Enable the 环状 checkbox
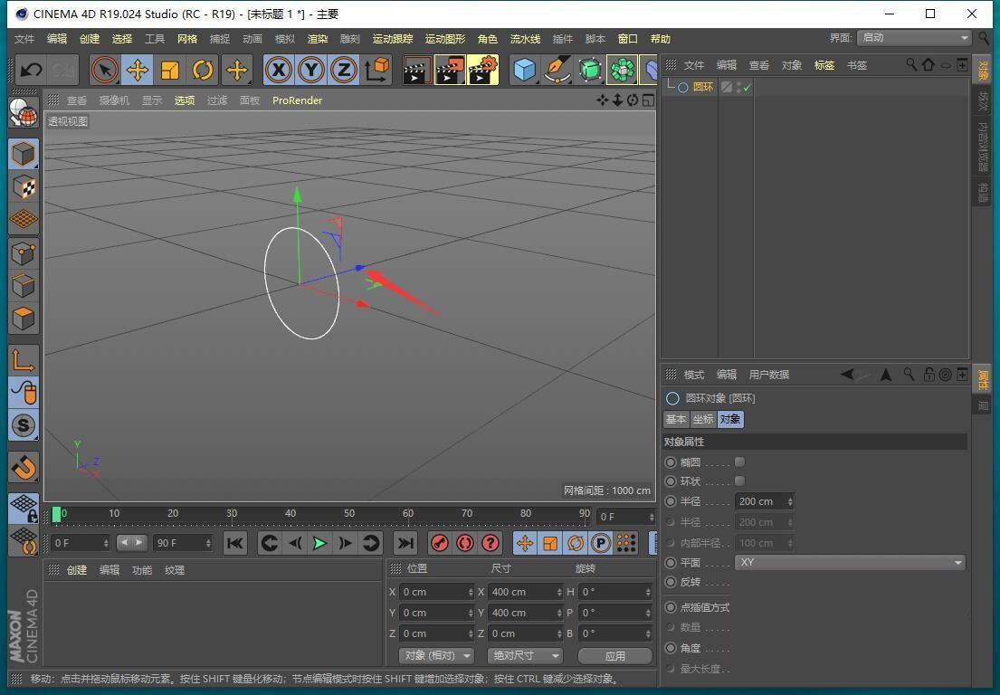The height and width of the screenshot is (695, 1000). 739,481
